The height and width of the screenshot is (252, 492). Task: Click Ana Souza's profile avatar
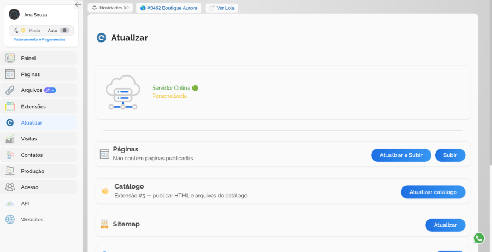pos(14,14)
